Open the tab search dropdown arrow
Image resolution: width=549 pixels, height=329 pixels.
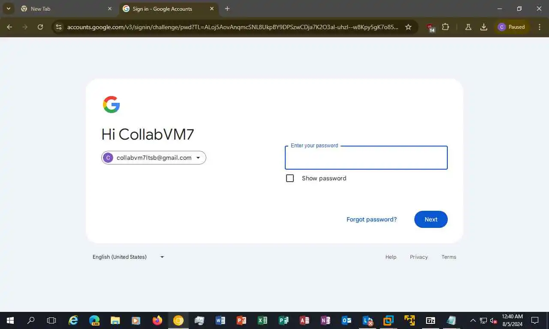pyautogui.click(x=8, y=9)
